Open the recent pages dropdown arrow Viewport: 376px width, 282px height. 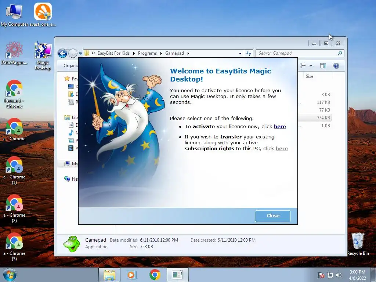(x=80, y=54)
